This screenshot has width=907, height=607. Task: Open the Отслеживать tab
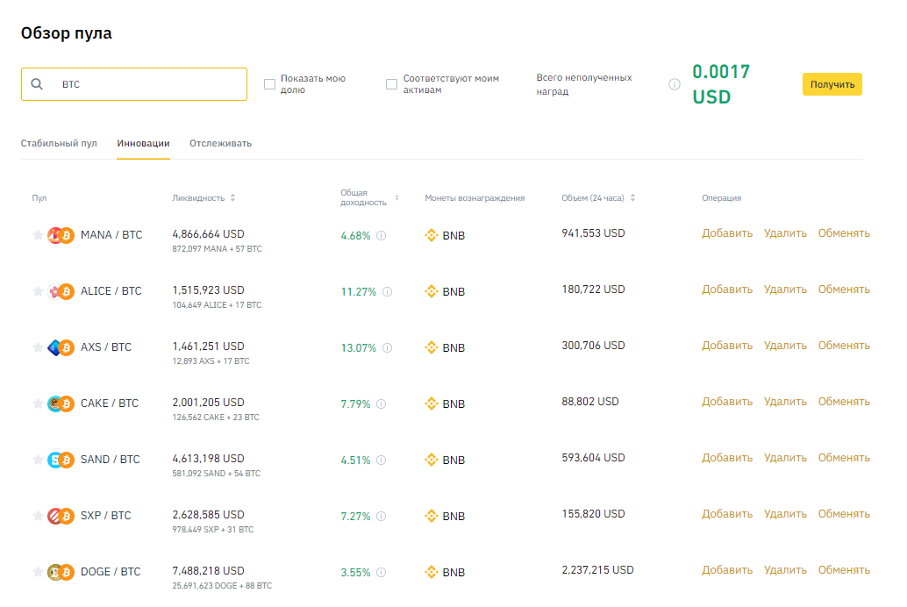tap(220, 143)
